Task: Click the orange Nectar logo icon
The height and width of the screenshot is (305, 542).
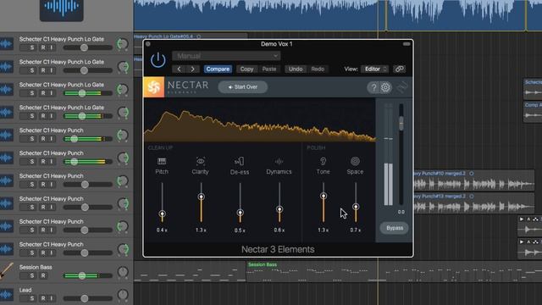Action: coord(154,86)
